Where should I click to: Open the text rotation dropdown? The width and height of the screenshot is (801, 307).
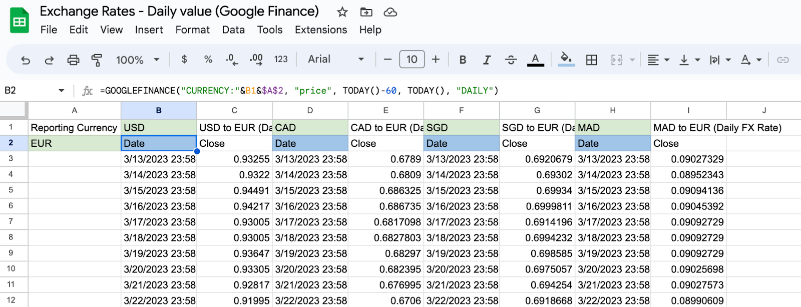pyautogui.click(x=751, y=60)
